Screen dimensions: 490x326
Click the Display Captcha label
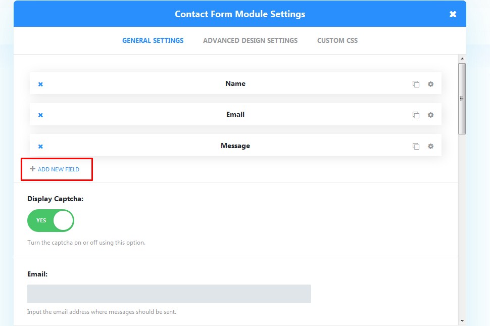tap(55, 199)
